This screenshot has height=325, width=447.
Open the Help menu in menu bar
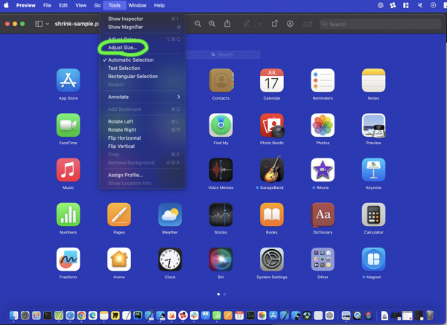[159, 5]
